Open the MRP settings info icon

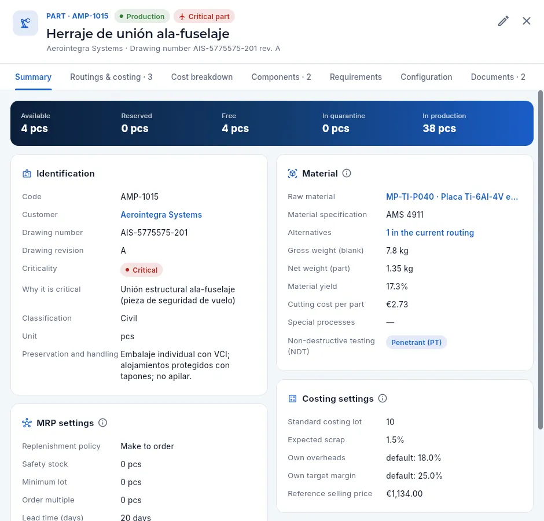pos(102,423)
